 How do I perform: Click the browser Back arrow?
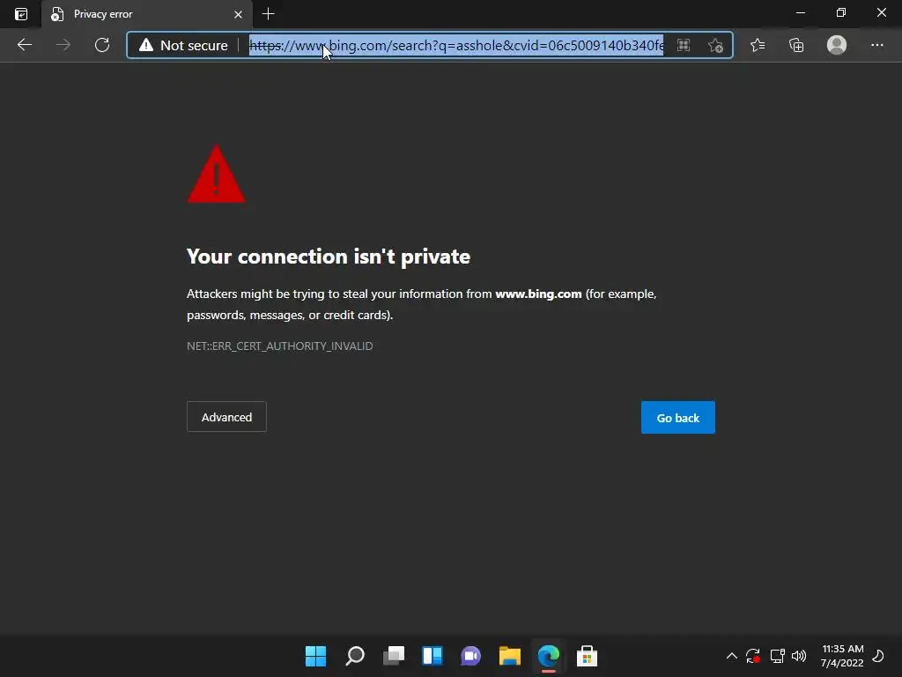24,45
